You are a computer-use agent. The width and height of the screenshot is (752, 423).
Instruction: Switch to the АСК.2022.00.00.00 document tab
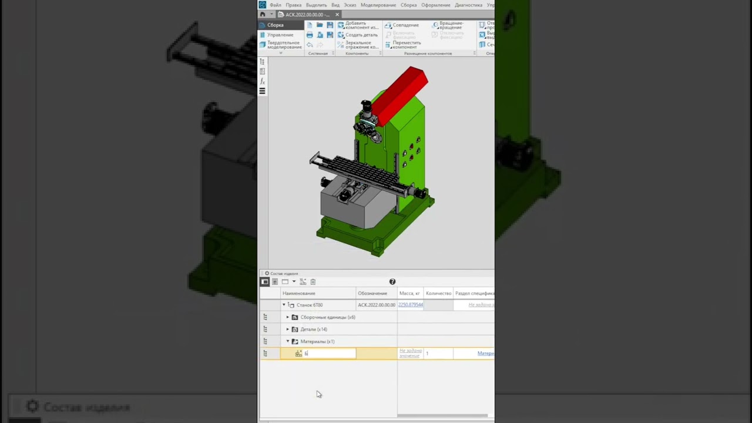point(307,15)
